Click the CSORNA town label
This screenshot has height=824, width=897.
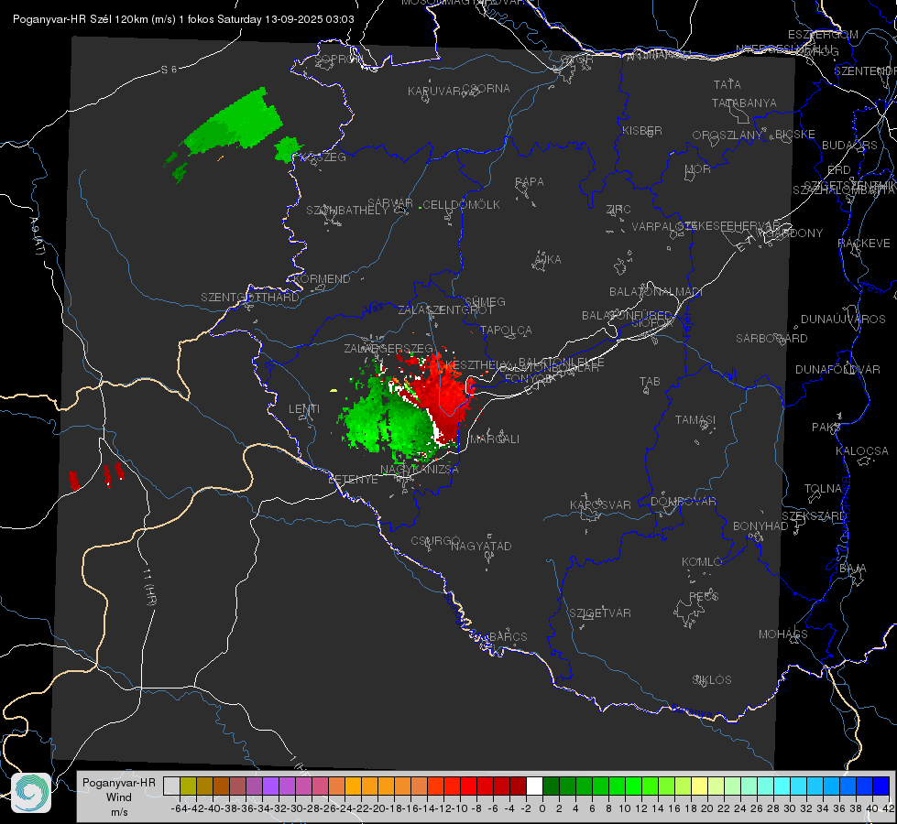(487, 89)
